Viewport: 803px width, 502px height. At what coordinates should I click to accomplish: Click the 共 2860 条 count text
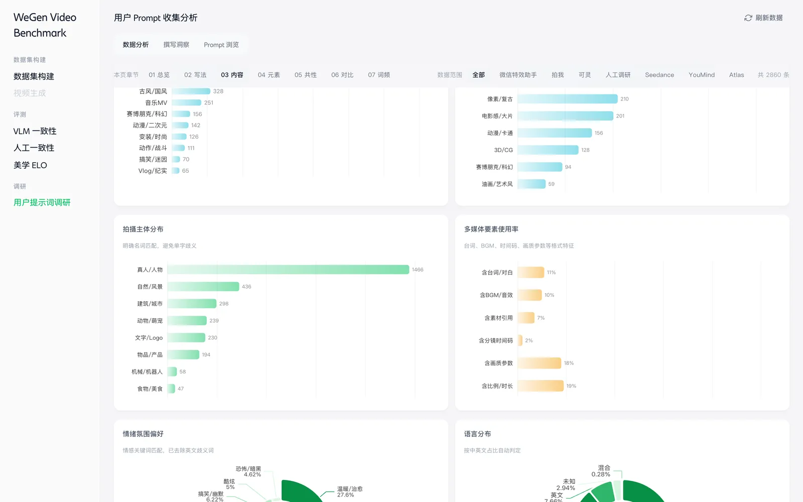(x=773, y=75)
